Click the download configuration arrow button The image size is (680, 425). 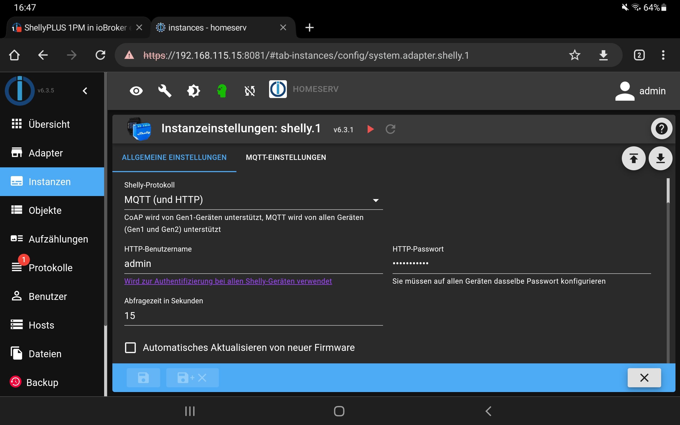tap(660, 159)
